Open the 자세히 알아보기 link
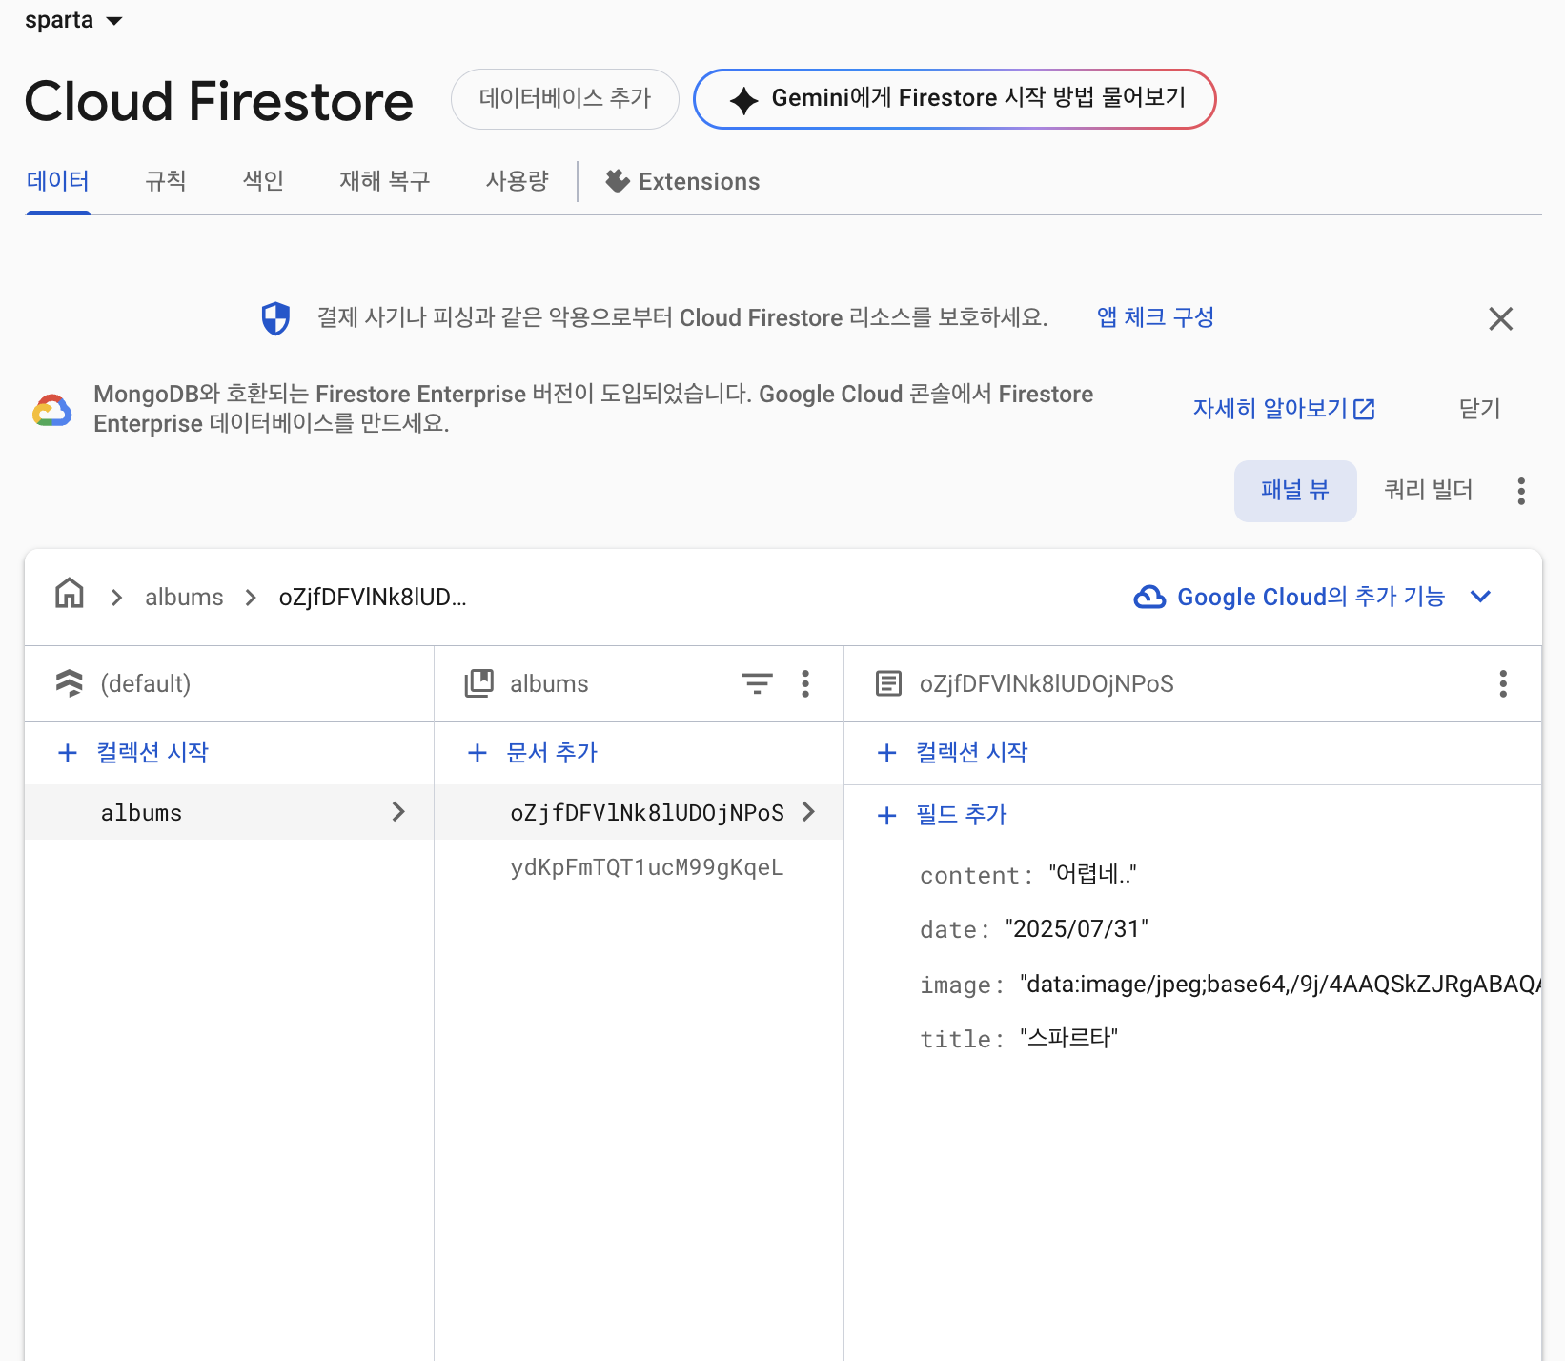This screenshot has height=1361, width=1565. (1284, 409)
